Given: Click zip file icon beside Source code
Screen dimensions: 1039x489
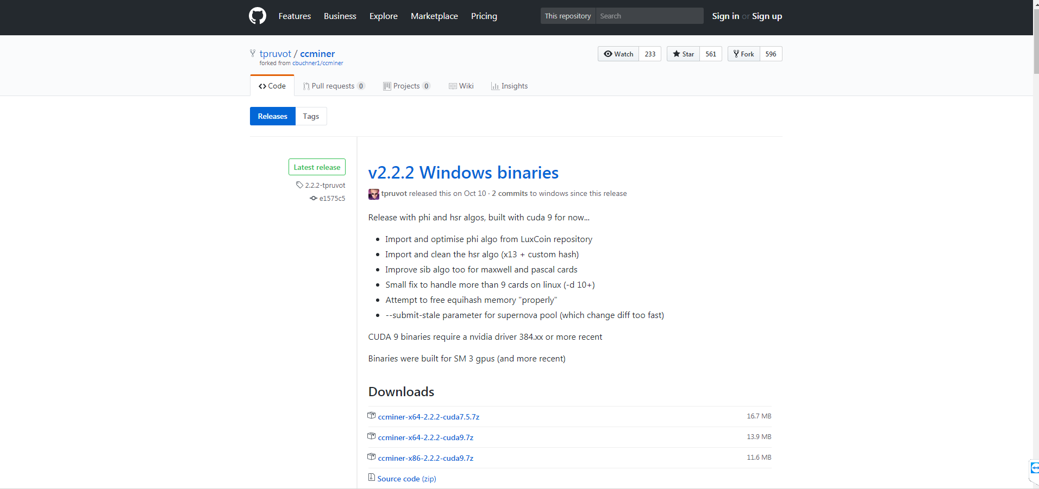Looking at the screenshot, I should [x=372, y=478].
